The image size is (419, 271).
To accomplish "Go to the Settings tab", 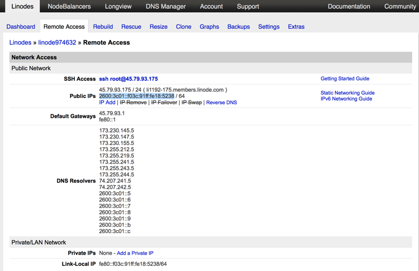I will click(269, 27).
